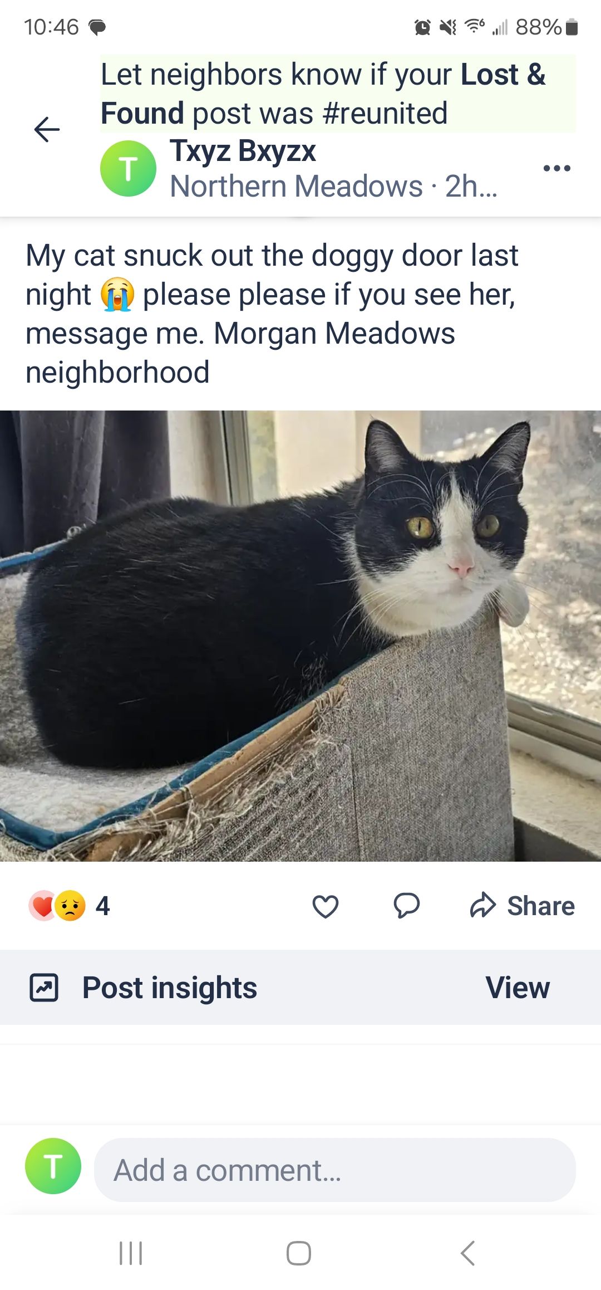Tap the #reunited hashtag text

[385, 114]
